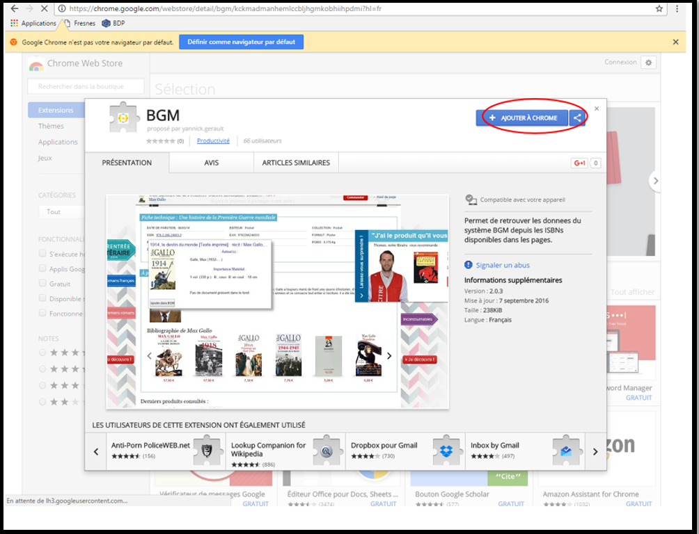
Task: Click the share icon beside Ajouter
Action: tap(577, 118)
